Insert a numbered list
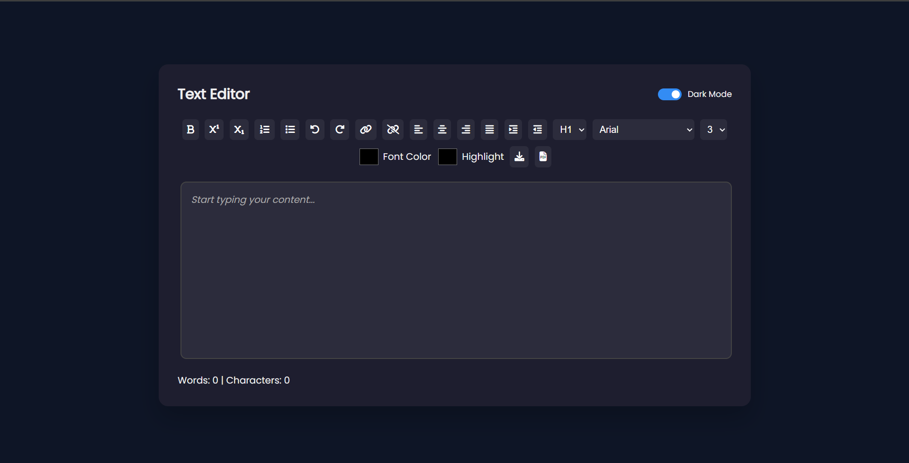This screenshot has width=909, height=463. point(264,130)
